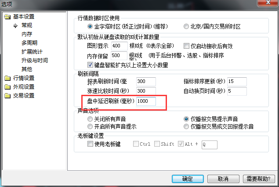This screenshot has height=187, width=279.
Task: Enable 仅启动接收后有效 checkbox
Action: coord(186,46)
